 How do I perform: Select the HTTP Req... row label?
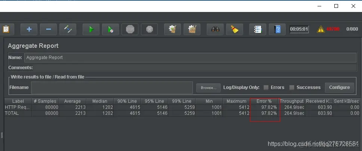(x=18, y=107)
